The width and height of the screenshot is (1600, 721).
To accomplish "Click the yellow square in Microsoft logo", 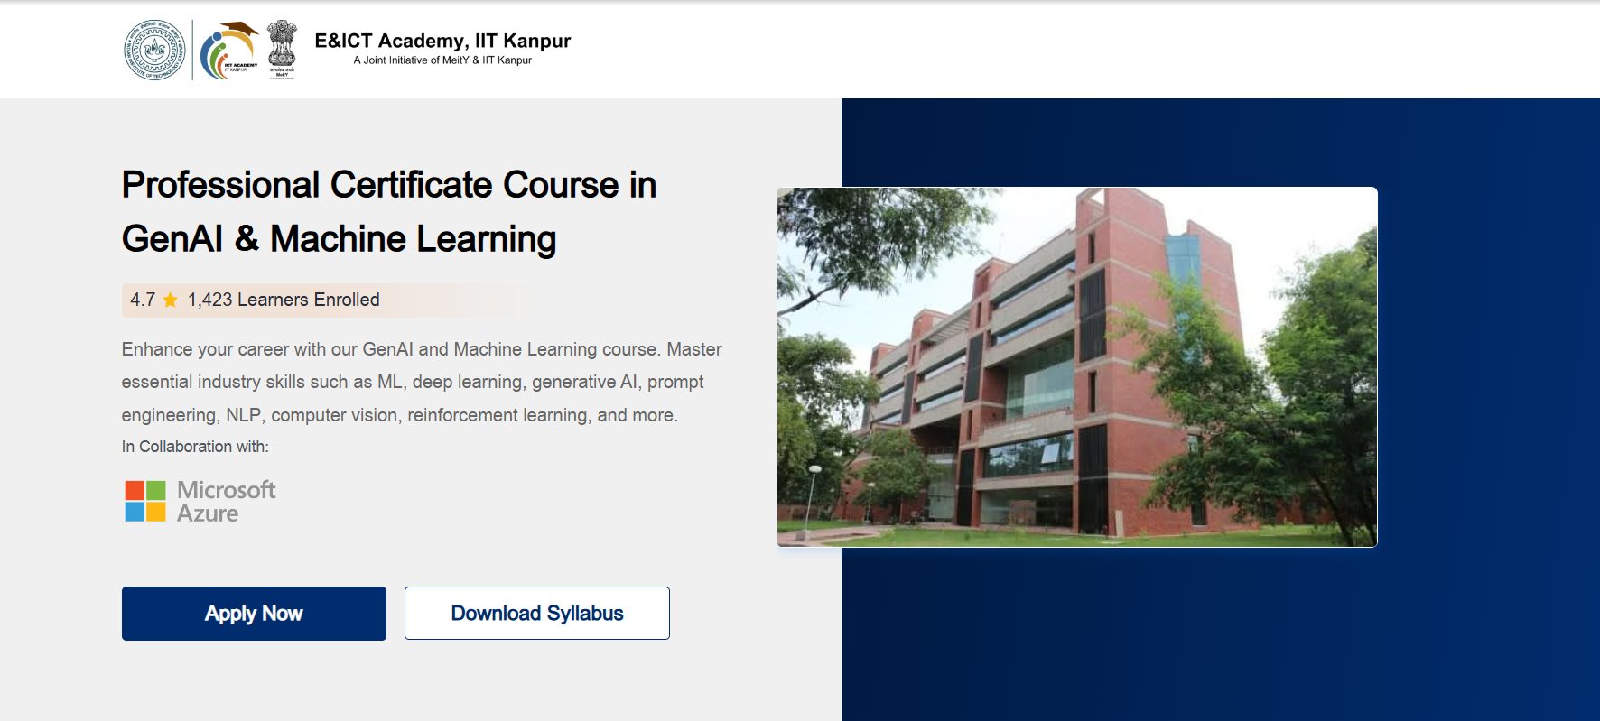I will (156, 512).
